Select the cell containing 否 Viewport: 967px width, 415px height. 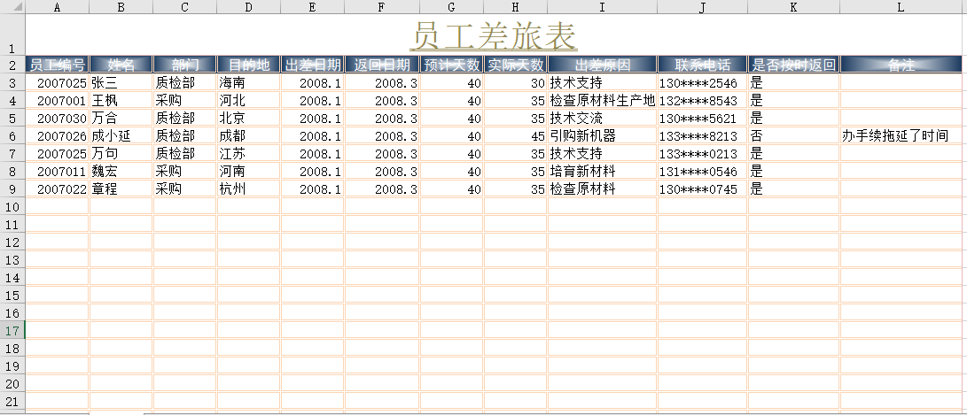pos(792,135)
